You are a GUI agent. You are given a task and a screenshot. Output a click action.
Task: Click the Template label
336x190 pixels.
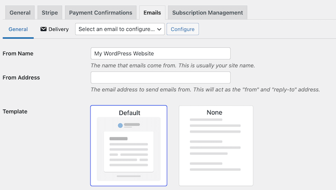tap(15, 112)
